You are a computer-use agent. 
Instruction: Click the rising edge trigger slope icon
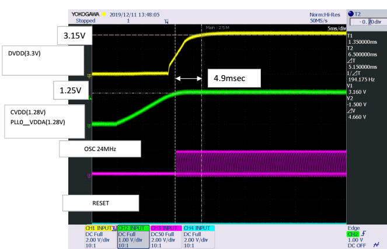[364, 233]
